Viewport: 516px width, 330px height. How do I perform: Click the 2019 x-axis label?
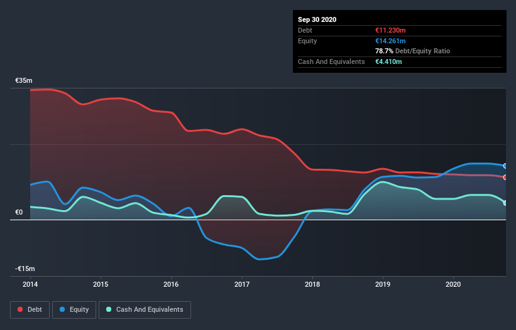click(383, 284)
